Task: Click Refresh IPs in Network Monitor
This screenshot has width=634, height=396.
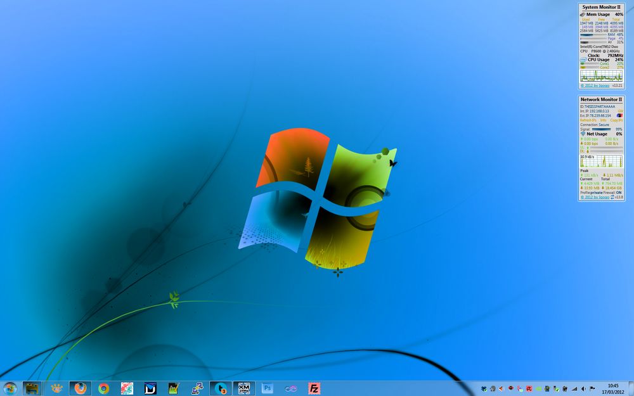Action: [588, 120]
